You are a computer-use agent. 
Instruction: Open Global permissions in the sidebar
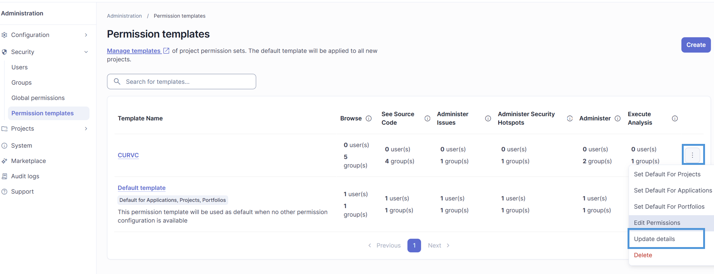(38, 98)
